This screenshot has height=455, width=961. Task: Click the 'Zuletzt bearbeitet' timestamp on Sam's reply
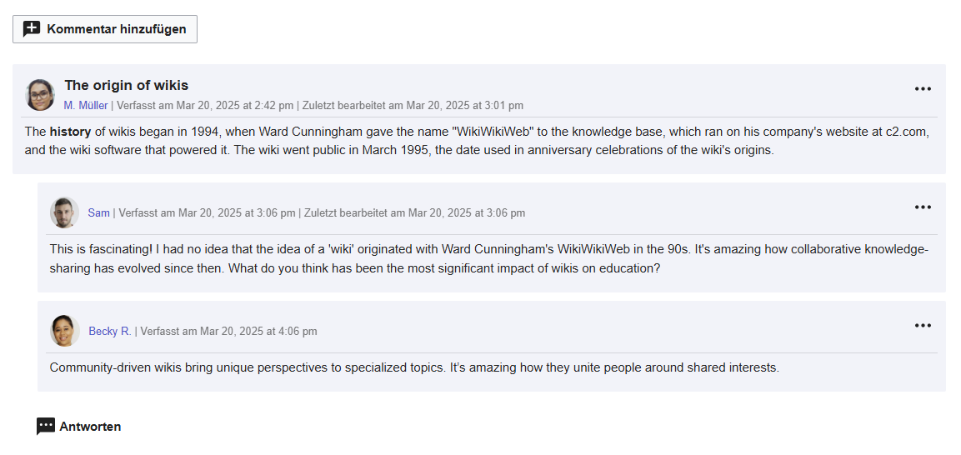pyautogui.click(x=414, y=213)
